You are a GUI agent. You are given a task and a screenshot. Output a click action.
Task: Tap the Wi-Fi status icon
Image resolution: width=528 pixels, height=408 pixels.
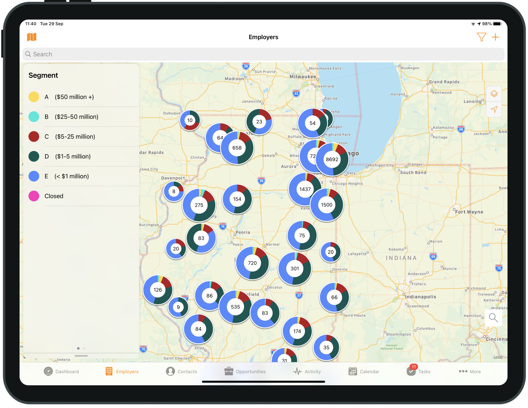(x=473, y=24)
